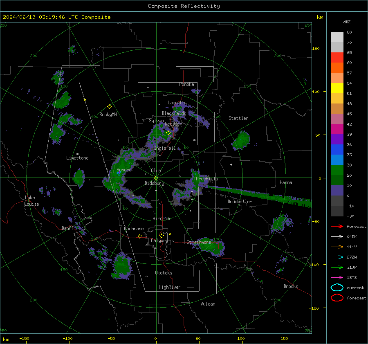The height and width of the screenshot is (344, 368).
Task: Click the red forecast ellipse in legend
Action: point(337,298)
